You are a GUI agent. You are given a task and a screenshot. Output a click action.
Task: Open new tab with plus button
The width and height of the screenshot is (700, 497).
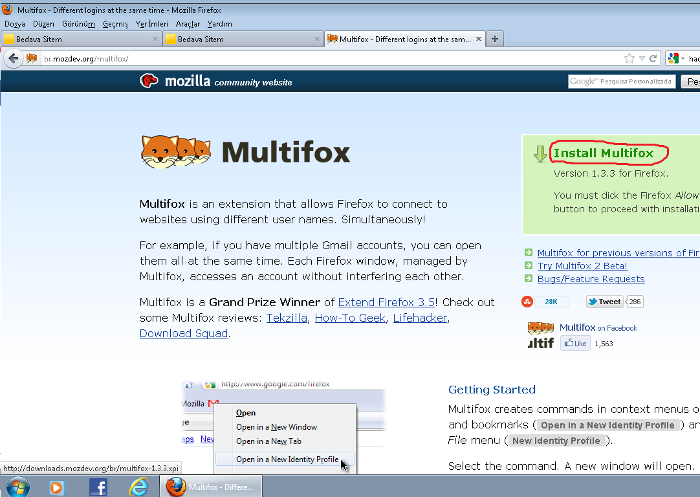(495, 39)
